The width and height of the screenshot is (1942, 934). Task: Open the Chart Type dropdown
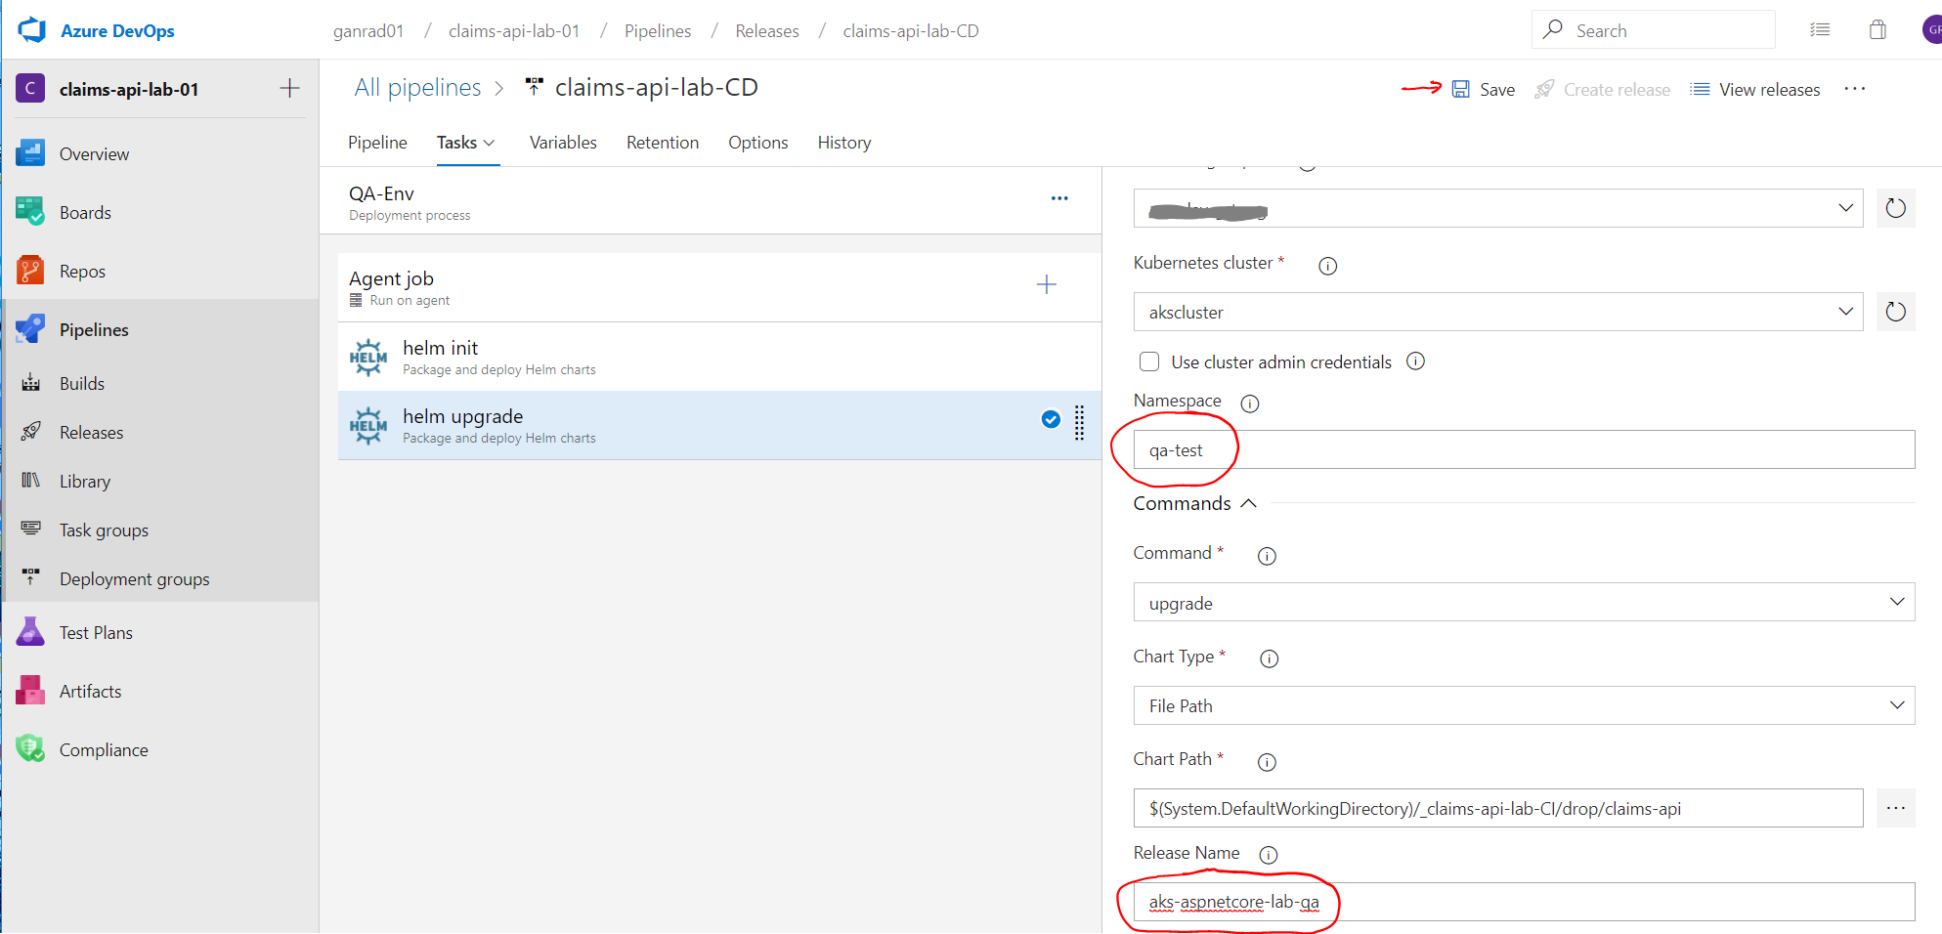1524,705
